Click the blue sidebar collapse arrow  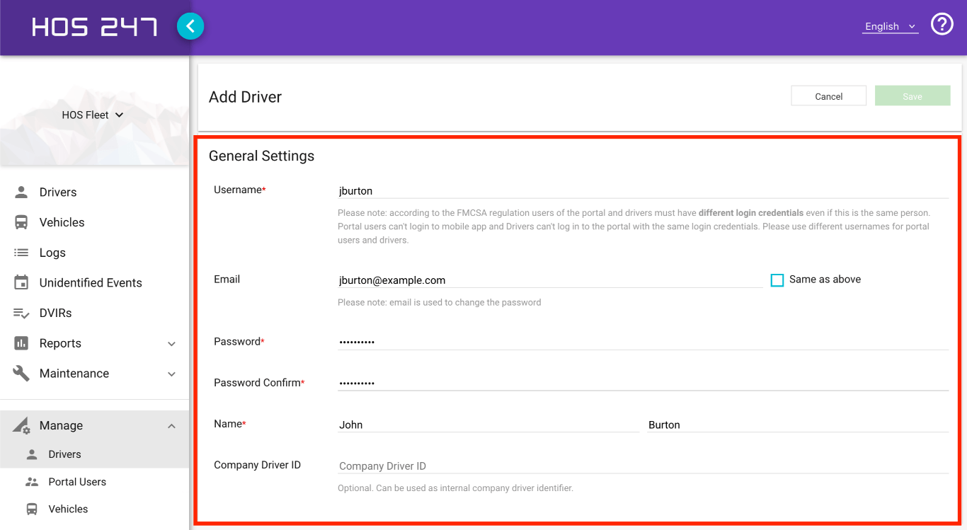[x=190, y=25]
